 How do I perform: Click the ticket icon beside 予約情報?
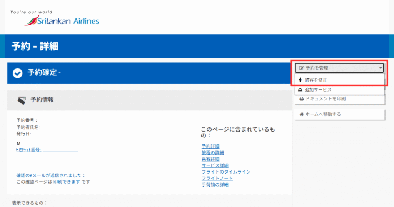coord(22,100)
